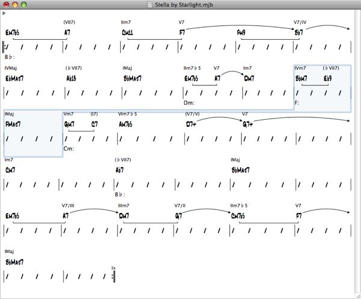
Task: Click the (V7/V) analysis label
Action: [192, 114]
